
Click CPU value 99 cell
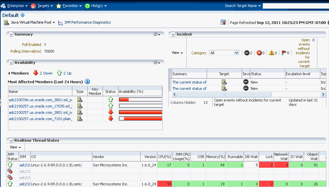165,184
